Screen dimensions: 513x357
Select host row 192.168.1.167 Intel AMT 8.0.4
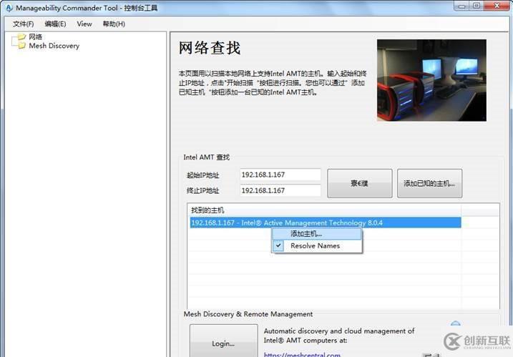[x=326, y=222]
